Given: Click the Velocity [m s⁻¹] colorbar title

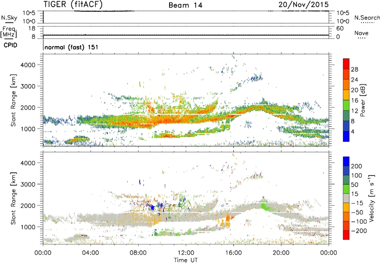Looking at the screenshot, I should coord(371,198).
